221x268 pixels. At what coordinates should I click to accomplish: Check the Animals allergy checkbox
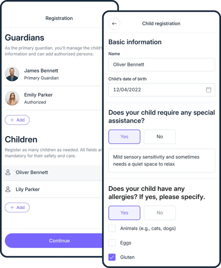pyautogui.click(x=112, y=228)
